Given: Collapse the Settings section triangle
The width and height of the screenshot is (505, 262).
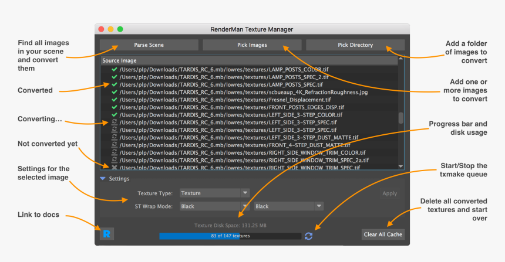Looking at the screenshot, I should (103, 179).
